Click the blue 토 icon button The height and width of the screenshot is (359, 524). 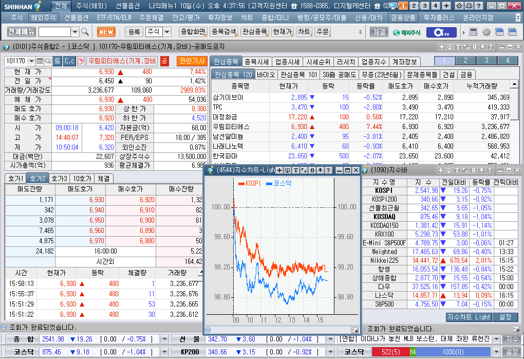point(58,61)
